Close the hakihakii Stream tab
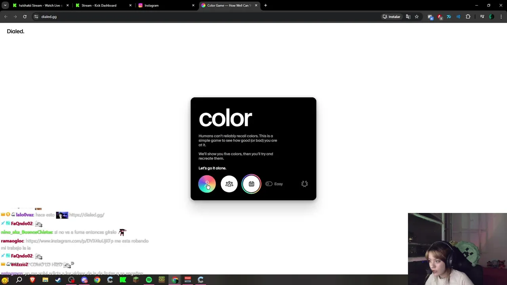The height and width of the screenshot is (285, 507). 67,6
